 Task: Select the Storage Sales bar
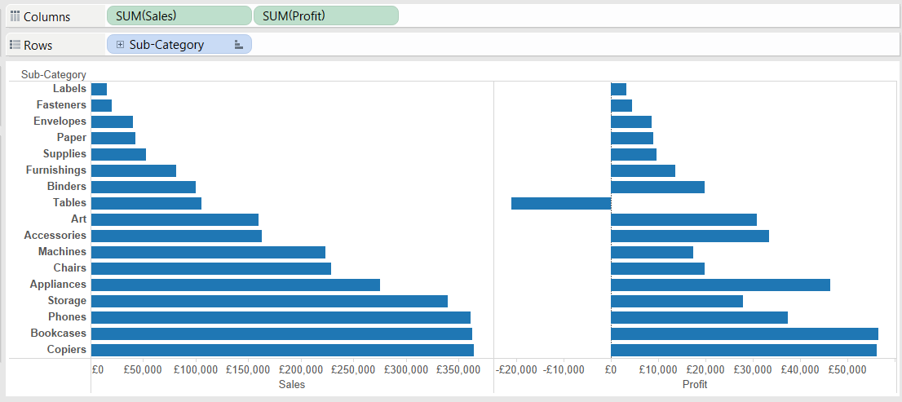coord(269,301)
